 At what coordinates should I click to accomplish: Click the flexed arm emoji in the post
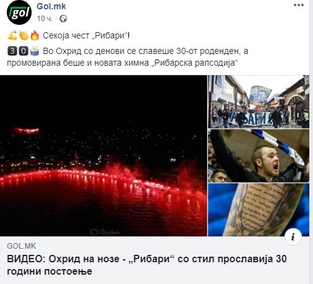click(12, 35)
